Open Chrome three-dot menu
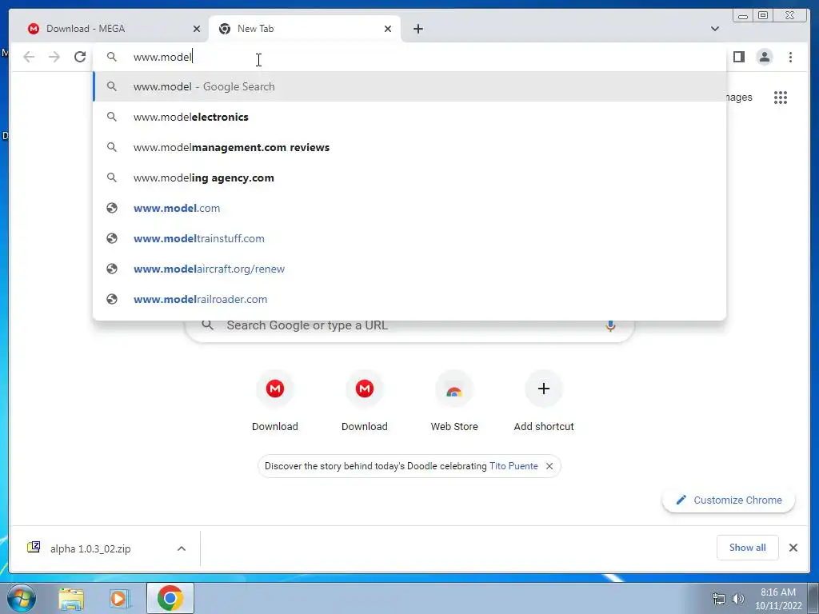This screenshot has width=819, height=614. click(790, 57)
